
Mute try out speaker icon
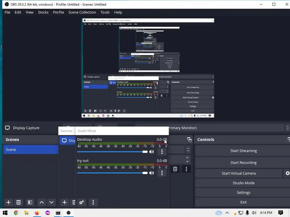[152, 173]
